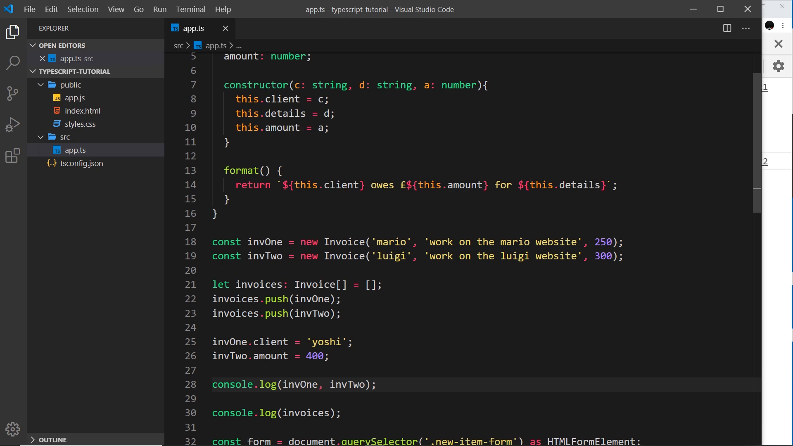The width and height of the screenshot is (793, 446).
Task: Collapse the public folder
Action: (40, 85)
